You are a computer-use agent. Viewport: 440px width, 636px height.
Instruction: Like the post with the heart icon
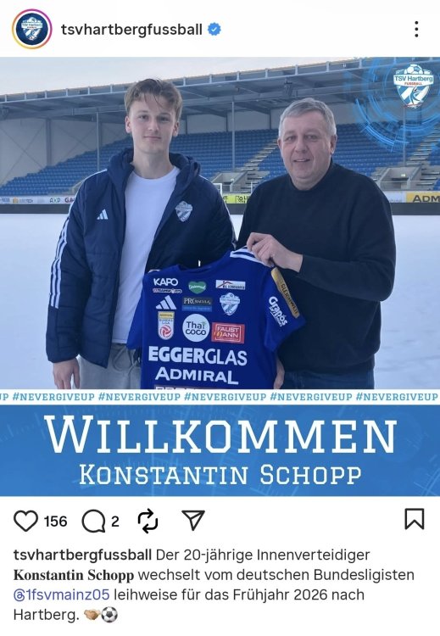tap(25, 521)
